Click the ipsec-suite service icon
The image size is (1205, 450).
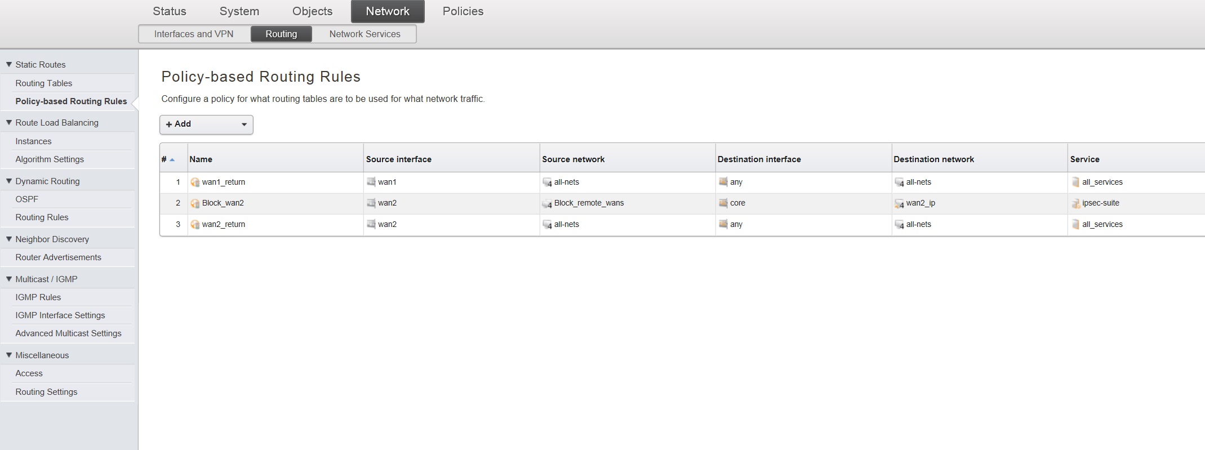coord(1075,203)
